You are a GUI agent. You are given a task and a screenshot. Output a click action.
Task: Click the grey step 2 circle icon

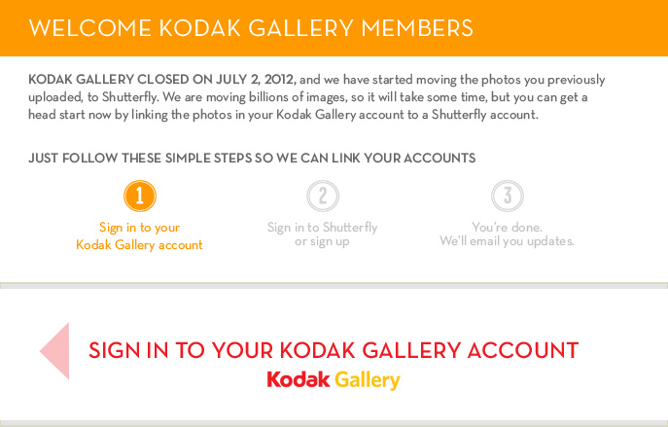(x=323, y=196)
